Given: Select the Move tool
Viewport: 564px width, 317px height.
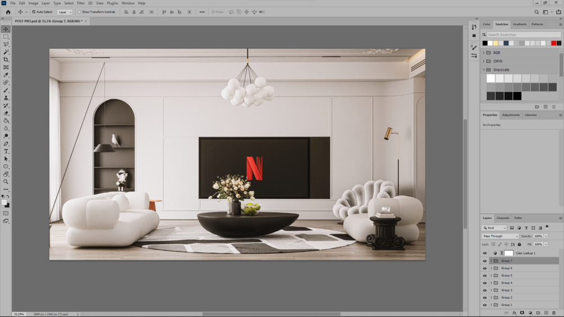Looking at the screenshot, I should tap(6, 29).
